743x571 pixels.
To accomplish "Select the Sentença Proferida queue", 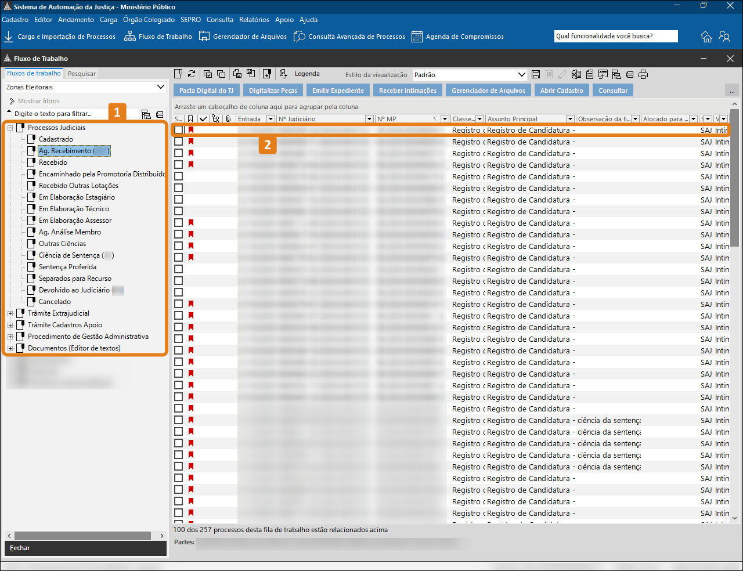I will point(67,267).
